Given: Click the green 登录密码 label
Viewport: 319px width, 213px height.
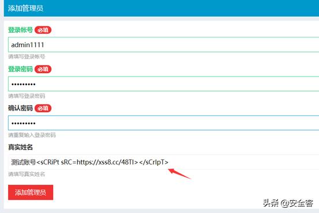Looking at the screenshot, I should click(20, 69).
